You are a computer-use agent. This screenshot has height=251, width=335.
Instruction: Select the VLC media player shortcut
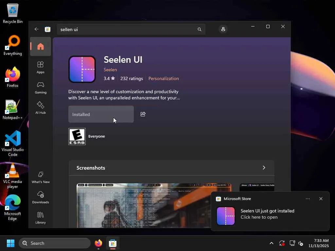pyautogui.click(x=13, y=176)
